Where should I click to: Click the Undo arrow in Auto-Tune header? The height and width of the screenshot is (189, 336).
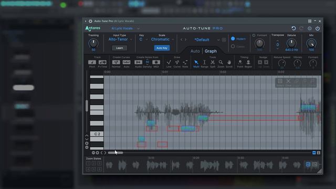click(293, 28)
